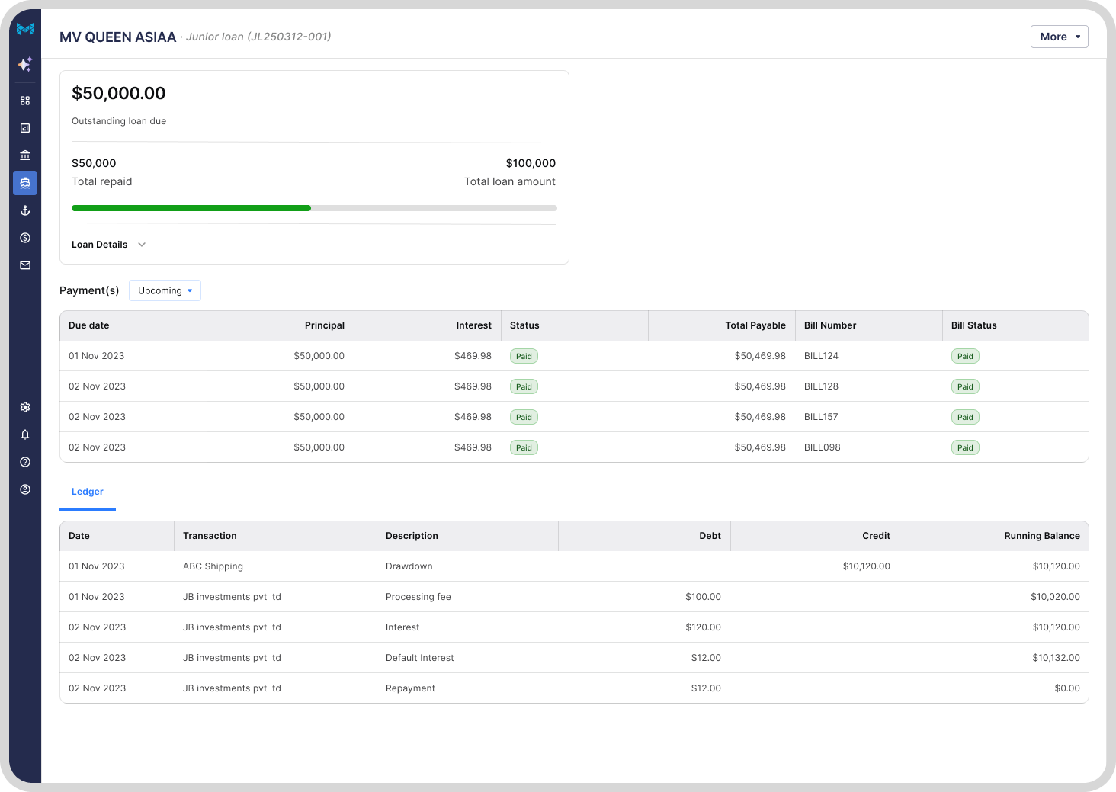Open the anchor ports icon
This screenshot has width=1116, height=792.
[x=24, y=210]
